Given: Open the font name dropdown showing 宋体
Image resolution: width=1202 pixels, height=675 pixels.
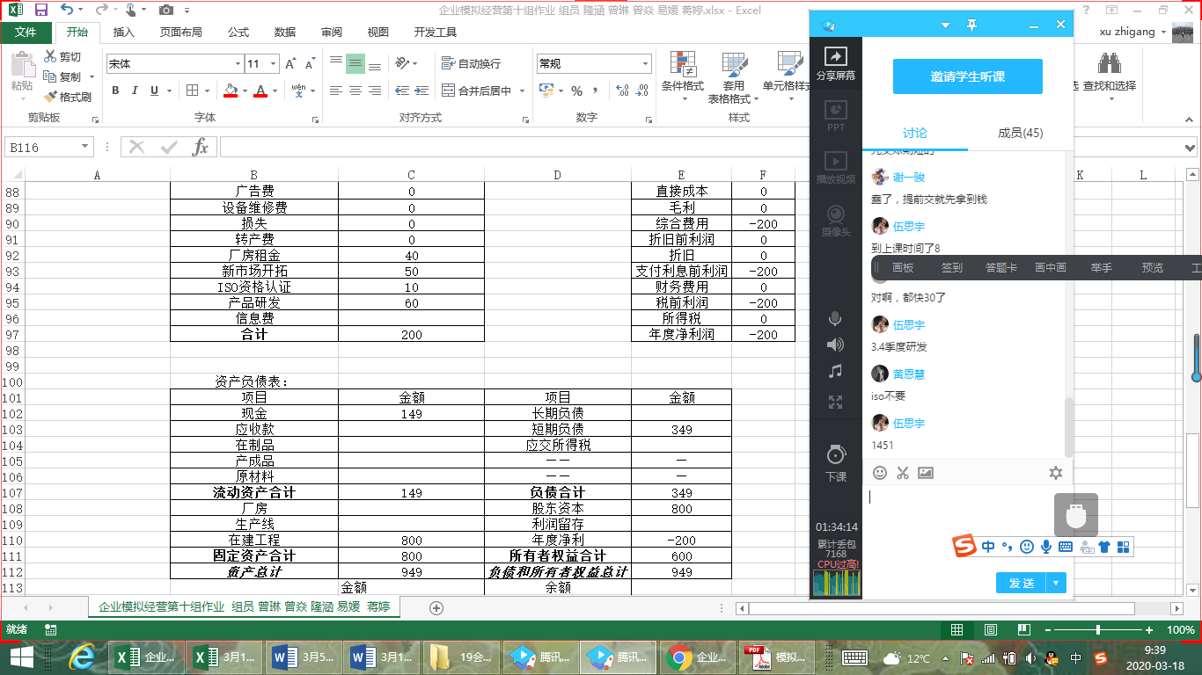Looking at the screenshot, I should pos(238,64).
